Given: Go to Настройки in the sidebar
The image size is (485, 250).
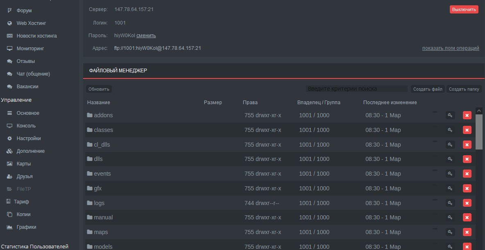Looking at the screenshot, I should coord(28,138).
